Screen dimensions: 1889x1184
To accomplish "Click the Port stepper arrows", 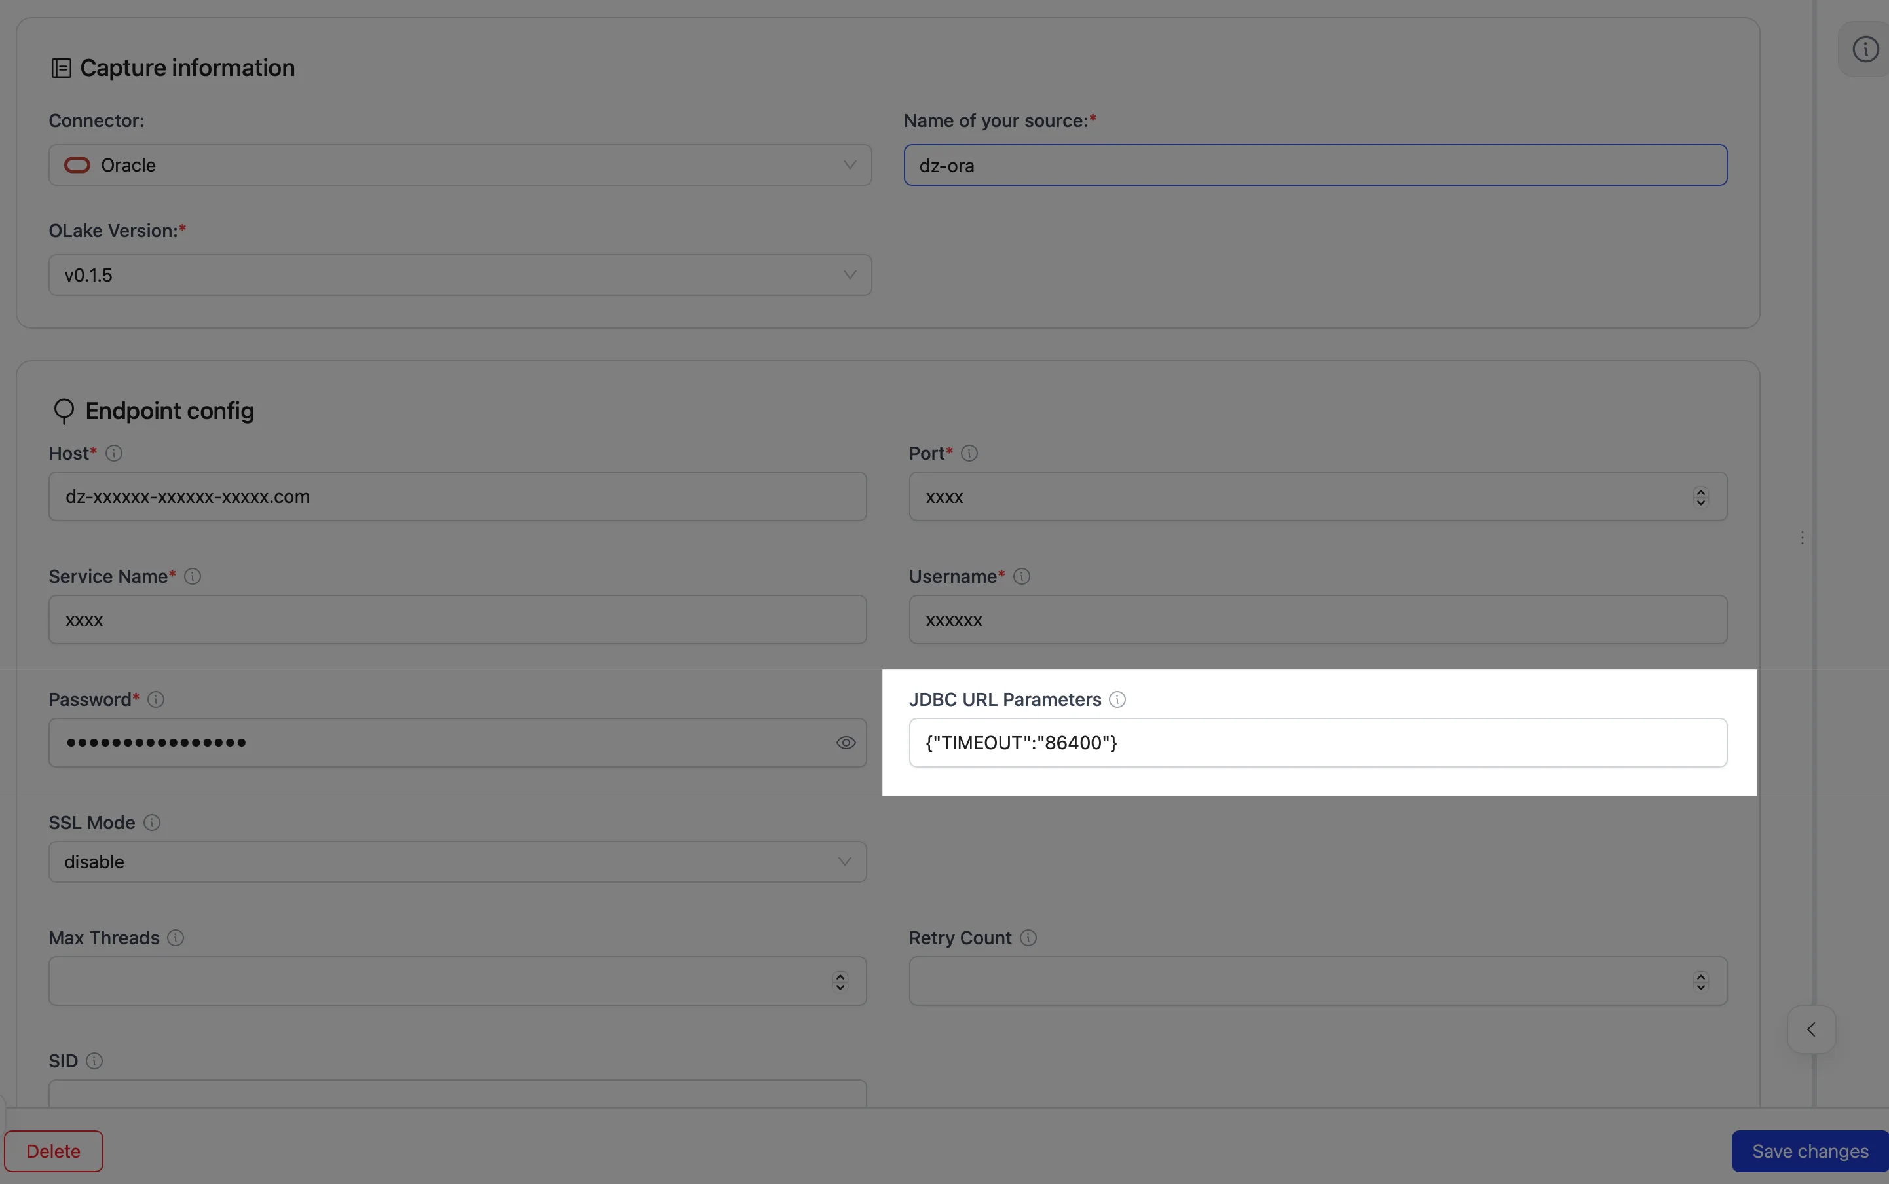I will 1700,496.
